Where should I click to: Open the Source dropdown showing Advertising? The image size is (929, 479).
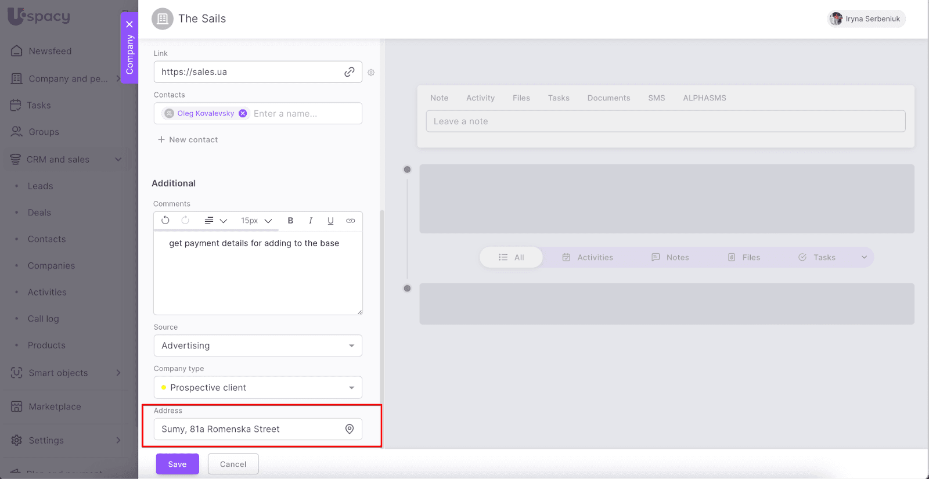point(258,345)
